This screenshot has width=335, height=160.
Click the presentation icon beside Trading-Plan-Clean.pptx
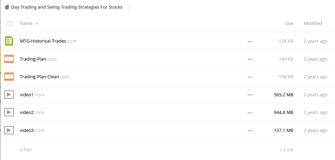(9, 77)
